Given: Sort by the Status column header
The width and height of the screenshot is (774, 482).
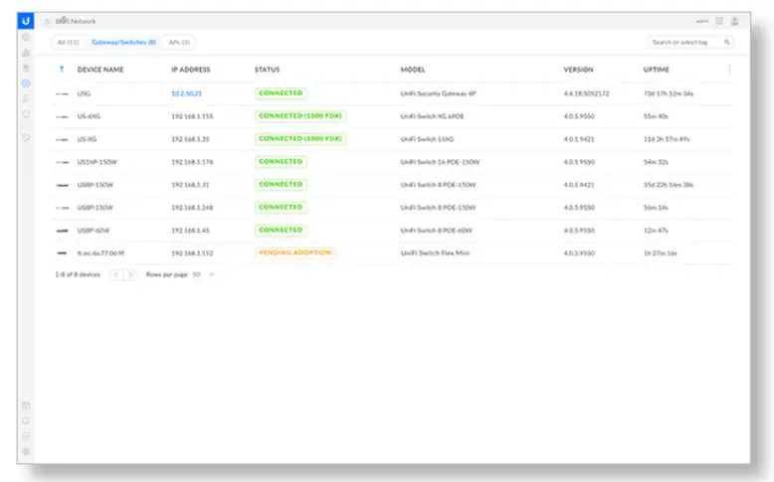Looking at the screenshot, I should 267,70.
